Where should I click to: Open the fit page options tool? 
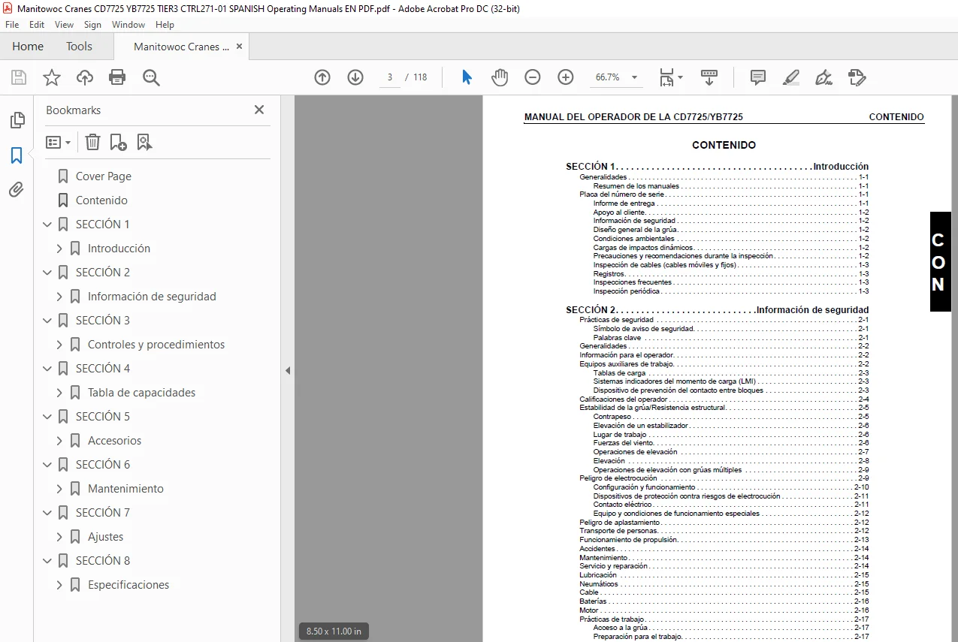coord(670,77)
